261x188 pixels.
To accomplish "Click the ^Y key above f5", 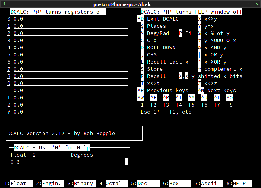I will [x=191, y=98].
